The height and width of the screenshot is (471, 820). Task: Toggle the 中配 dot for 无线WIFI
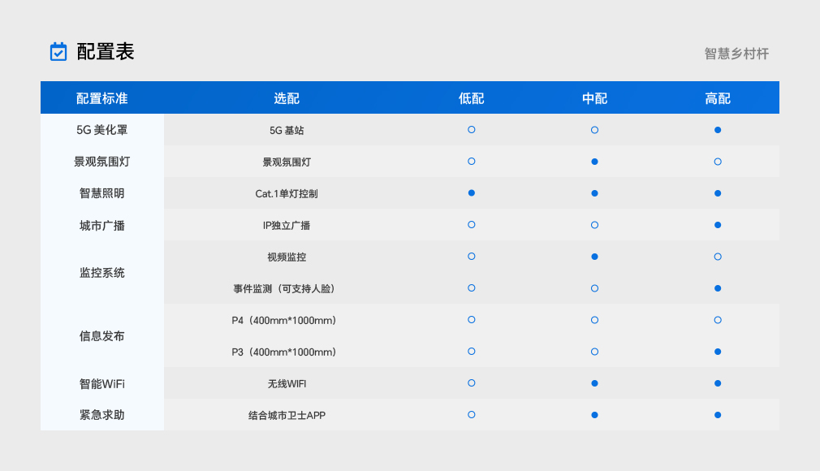[594, 383]
